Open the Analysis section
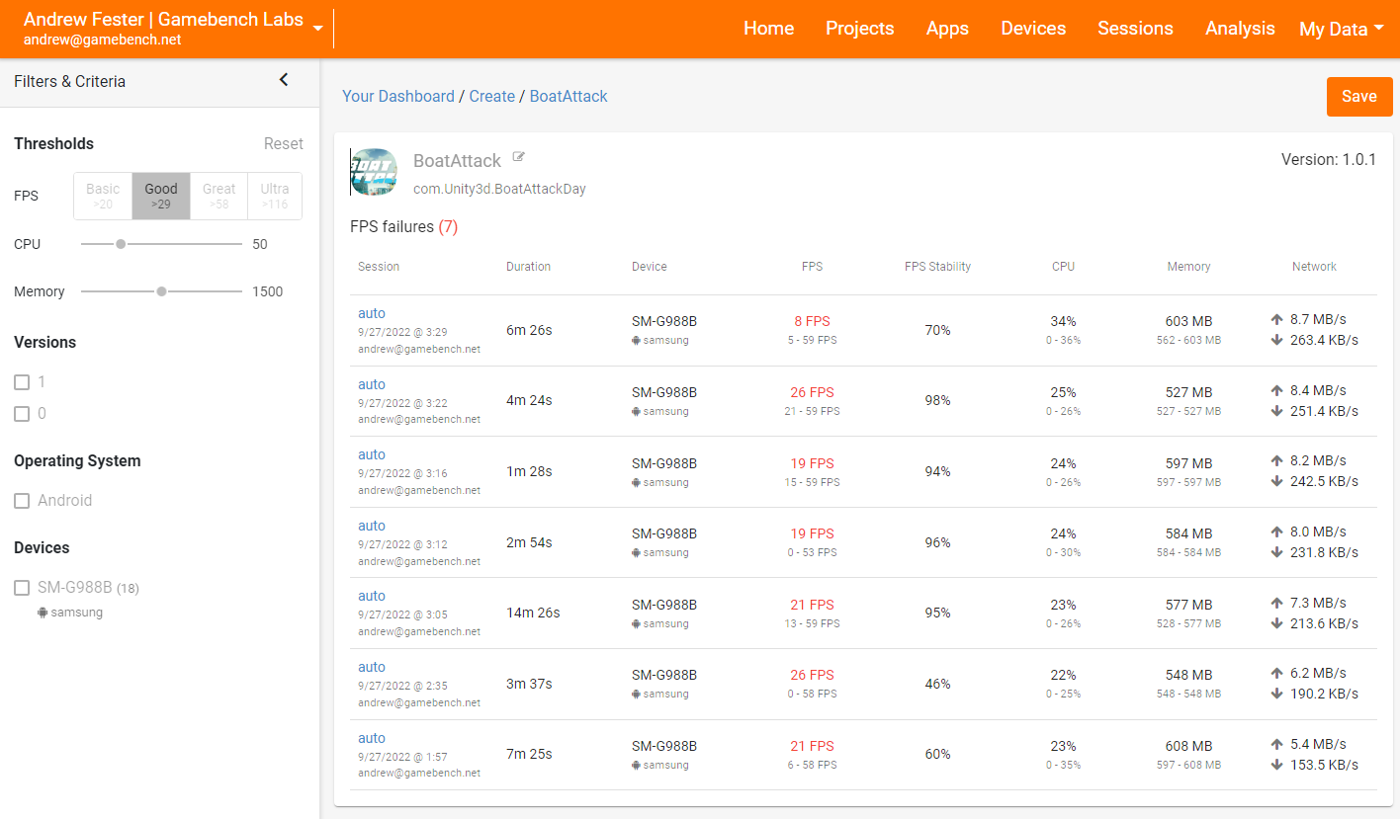Image resolution: width=1400 pixels, height=819 pixels. tap(1240, 29)
